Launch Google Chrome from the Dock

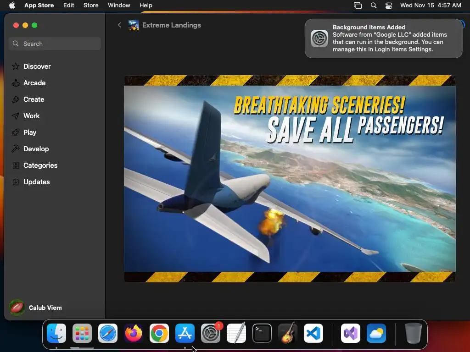159,333
